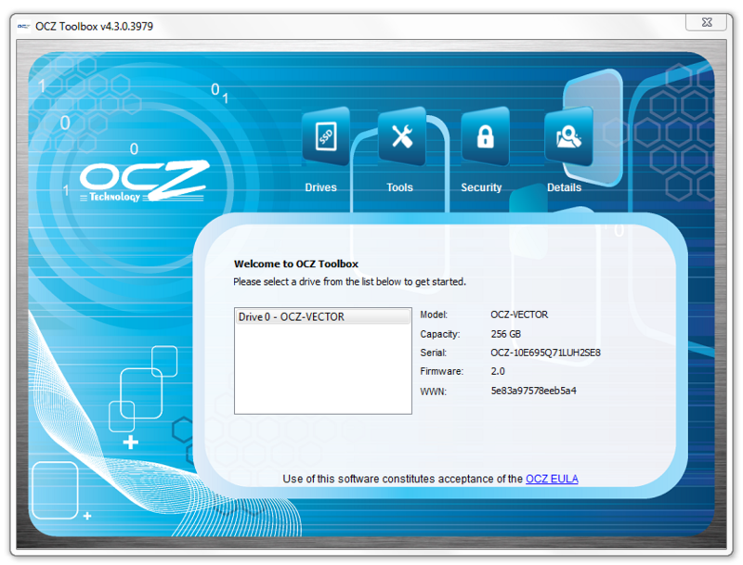Click the capacity value 256 GB
This screenshot has width=743, height=565.
point(505,334)
